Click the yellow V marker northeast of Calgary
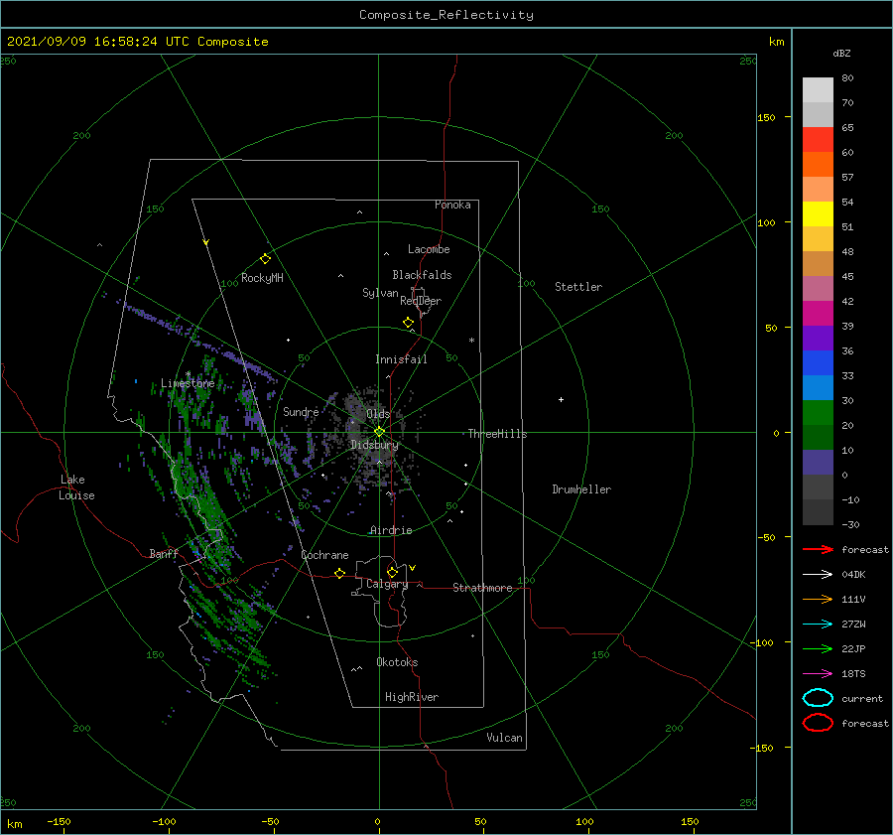This screenshot has width=893, height=835. [413, 568]
